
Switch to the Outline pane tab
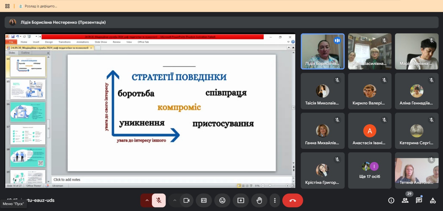click(25, 53)
